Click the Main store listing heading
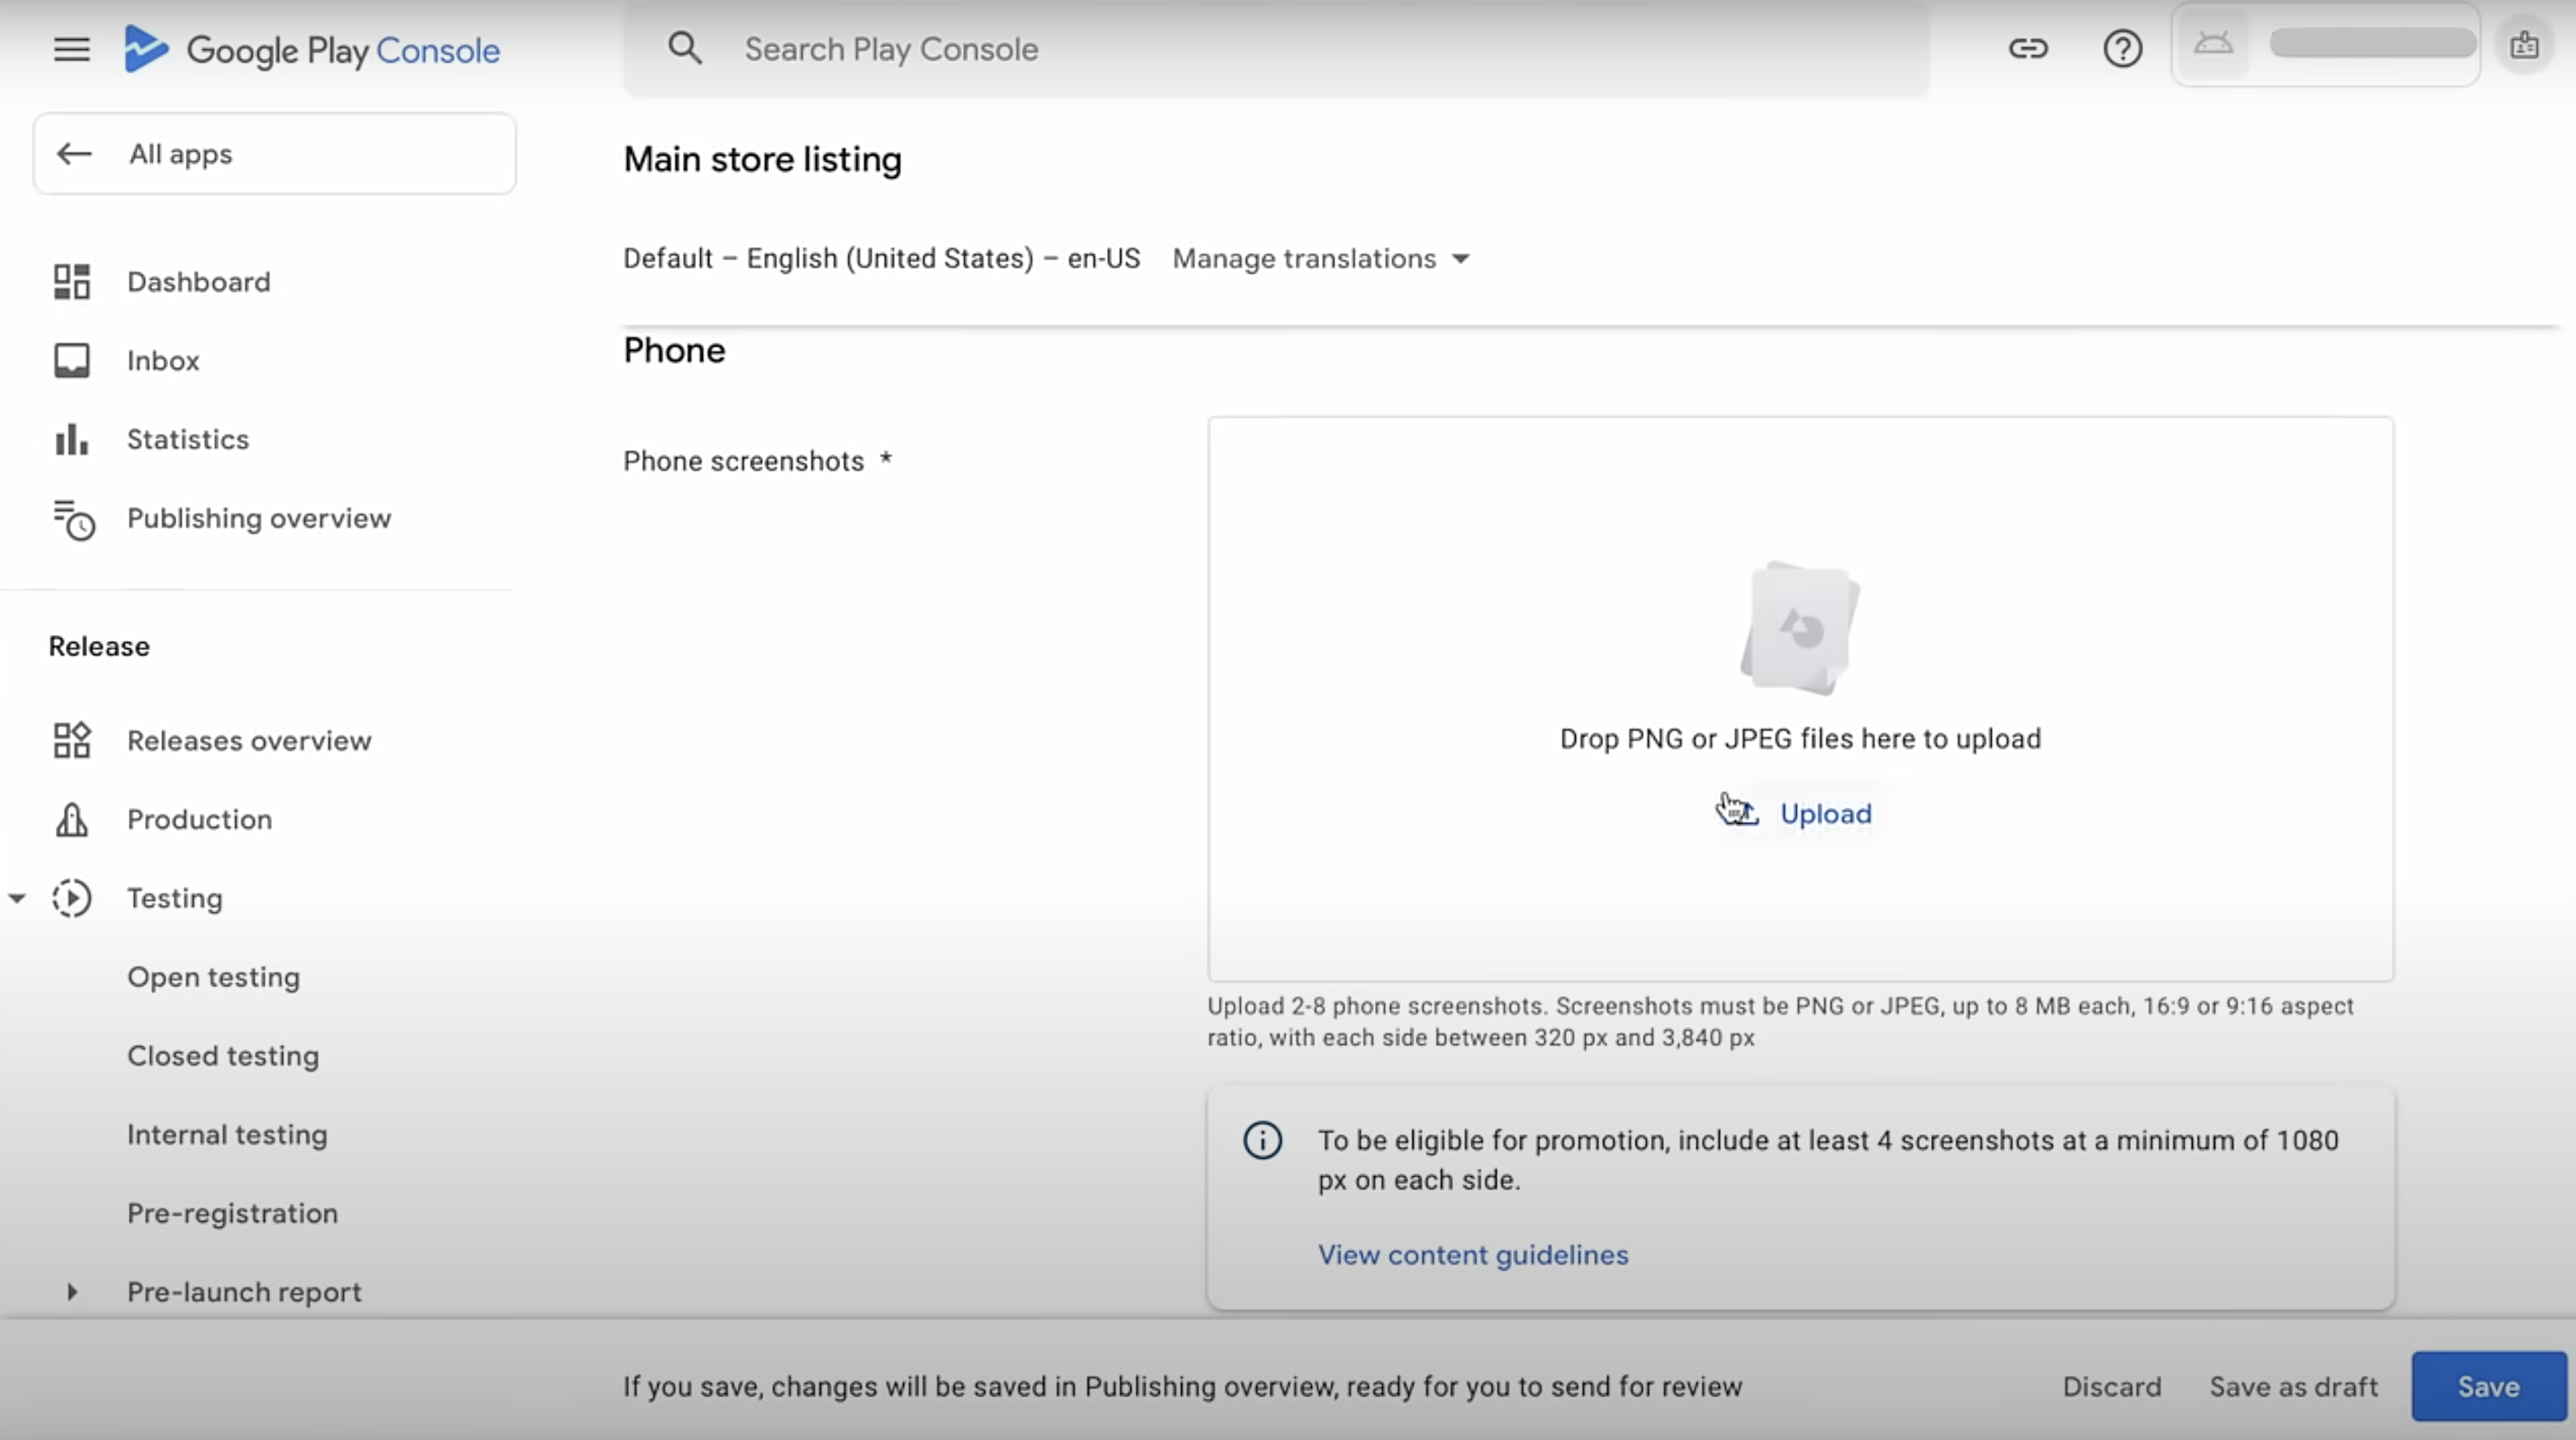The image size is (2576, 1440). [x=762, y=159]
